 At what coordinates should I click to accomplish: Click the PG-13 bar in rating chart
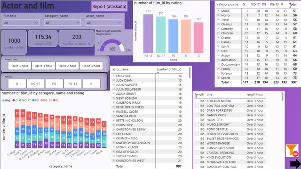point(148,33)
